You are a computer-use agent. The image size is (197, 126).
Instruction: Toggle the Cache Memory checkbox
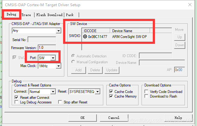pyautogui.click(x=111, y=96)
